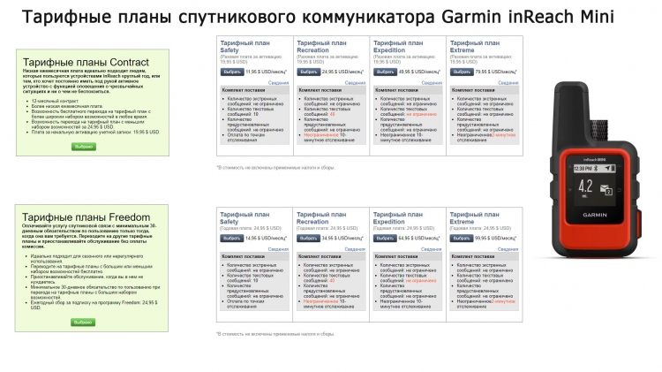Click the Garmin inReach Mini device image
The width and height of the screenshot is (662, 372).
point(595,169)
